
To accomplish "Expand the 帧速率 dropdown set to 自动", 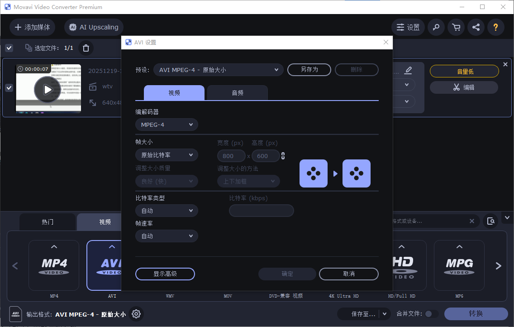I will 167,236.
